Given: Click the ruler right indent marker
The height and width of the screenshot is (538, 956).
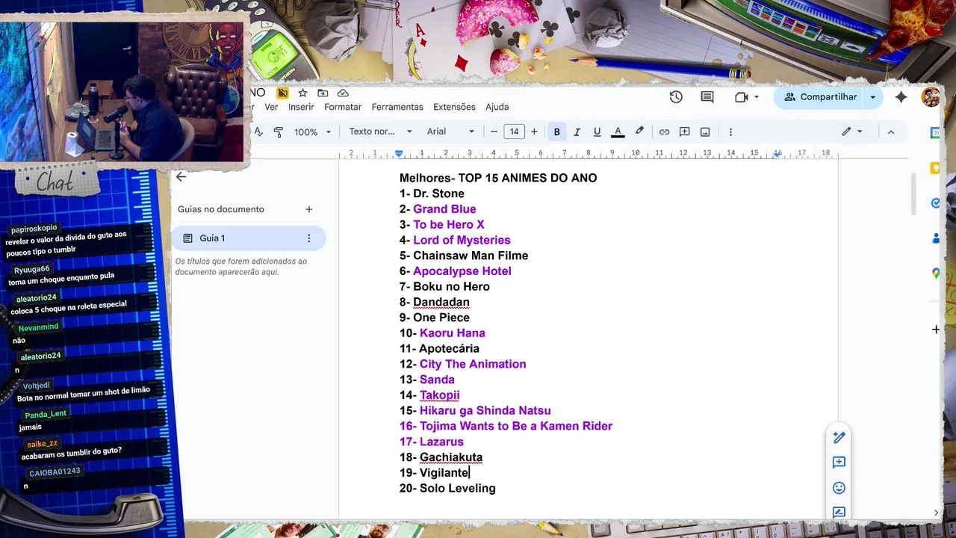Looking at the screenshot, I should [777, 154].
